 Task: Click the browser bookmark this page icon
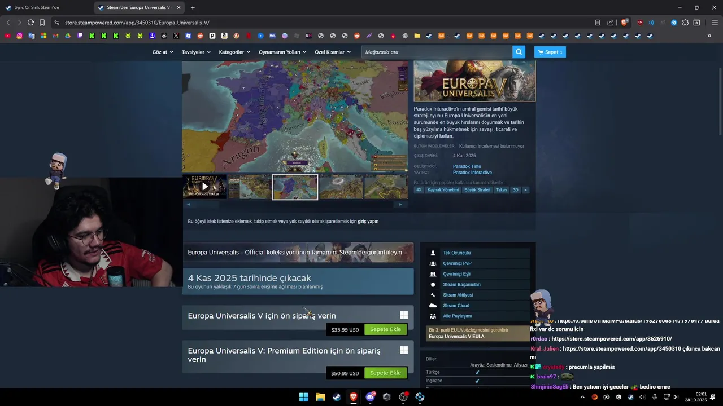tap(42, 23)
